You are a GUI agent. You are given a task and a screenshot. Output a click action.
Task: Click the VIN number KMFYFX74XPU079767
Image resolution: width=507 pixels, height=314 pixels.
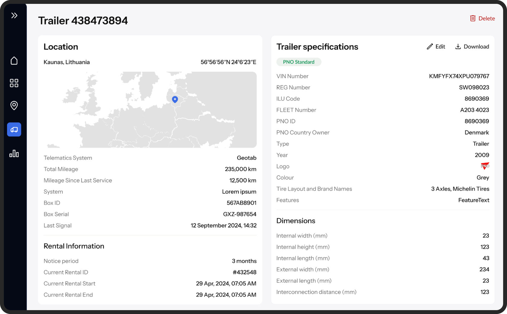coord(459,76)
